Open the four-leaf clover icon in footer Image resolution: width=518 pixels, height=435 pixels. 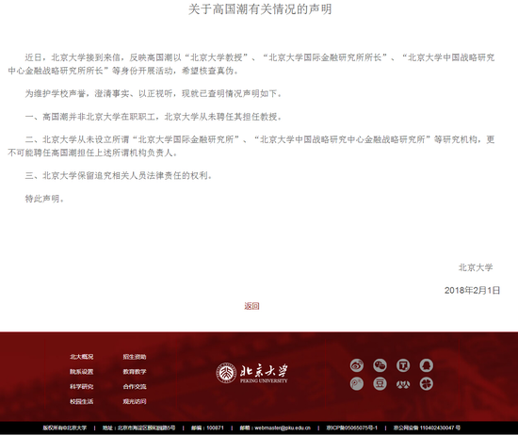[426, 384]
